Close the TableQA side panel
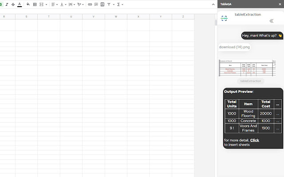 pyautogui.click(x=280, y=4)
